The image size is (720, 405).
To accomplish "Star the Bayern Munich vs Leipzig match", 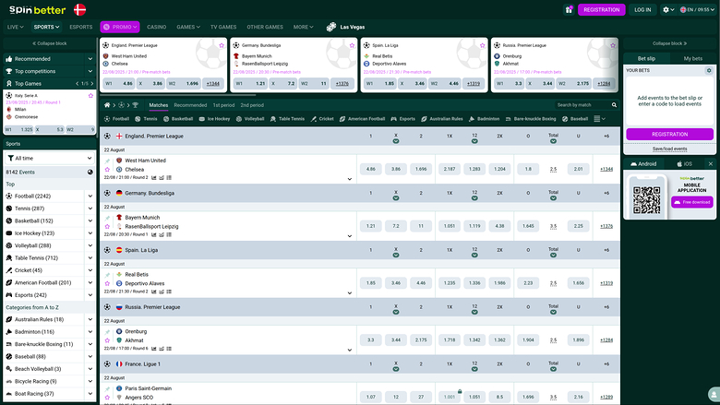I will point(107,226).
